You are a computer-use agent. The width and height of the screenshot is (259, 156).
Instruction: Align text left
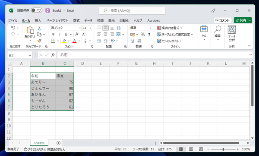[x=99, y=34]
